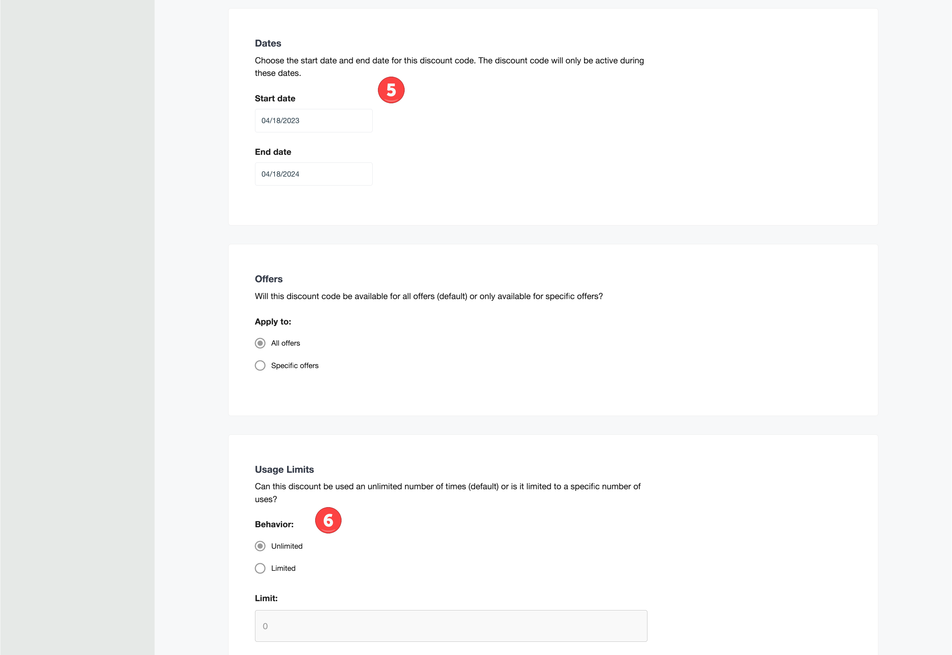Click the Usage Limits description paragraph

pyautogui.click(x=448, y=493)
